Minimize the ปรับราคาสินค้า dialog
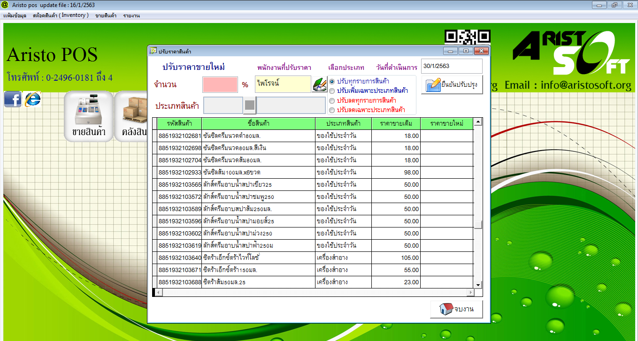Screen dimensions: 638x341 (x=451, y=51)
